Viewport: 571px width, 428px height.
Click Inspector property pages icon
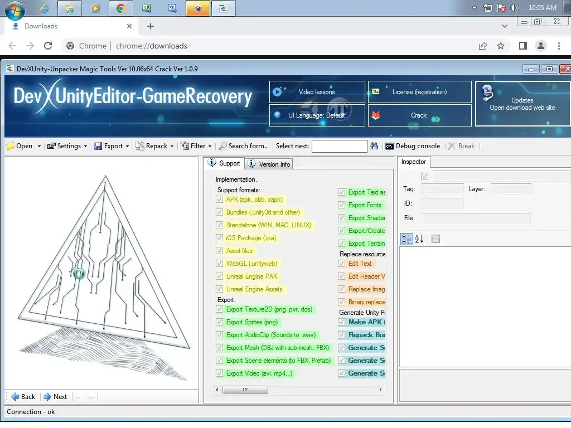(435, 239)
